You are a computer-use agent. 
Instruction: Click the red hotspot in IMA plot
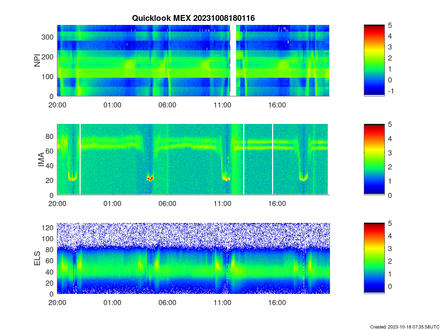(150, 179)
